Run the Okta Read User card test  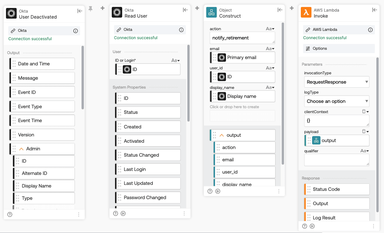tap(123, 213)
